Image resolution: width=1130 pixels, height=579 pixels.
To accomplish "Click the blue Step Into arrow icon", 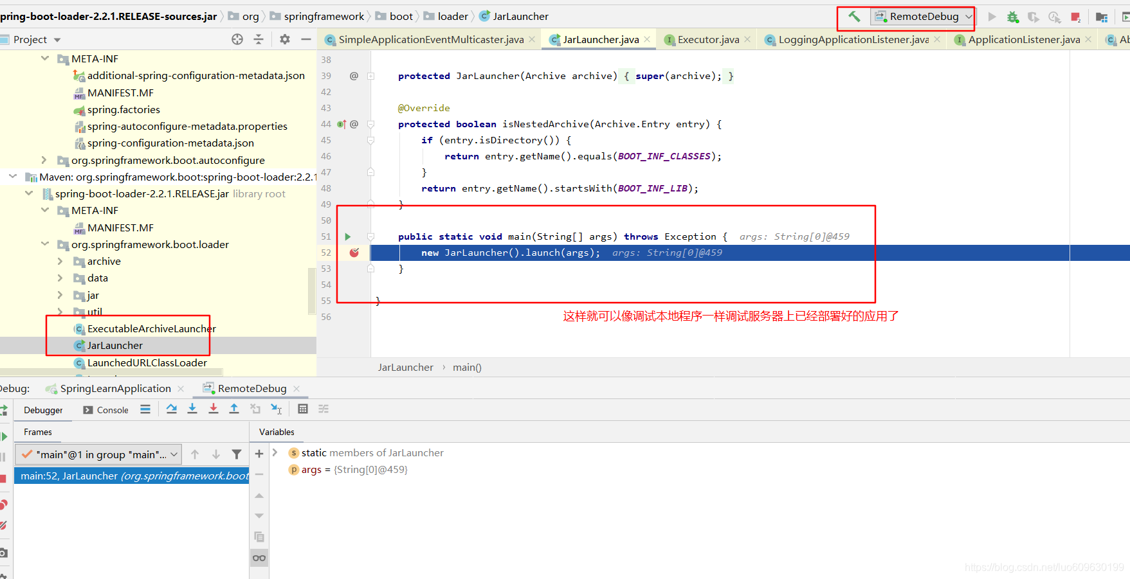I will 192,409.
